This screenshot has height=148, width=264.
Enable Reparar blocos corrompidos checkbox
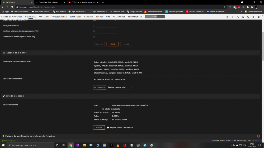(x=108, y=127)
